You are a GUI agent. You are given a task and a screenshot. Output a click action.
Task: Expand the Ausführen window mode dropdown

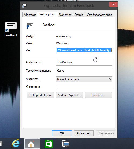[x=84, y=79]
